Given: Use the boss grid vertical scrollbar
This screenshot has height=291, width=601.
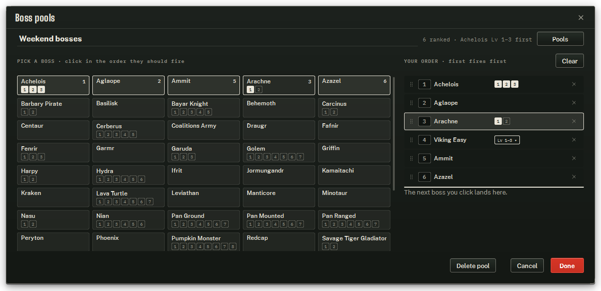Looking at the screenshot, I should pyautogui.click(x=393, y=133).
